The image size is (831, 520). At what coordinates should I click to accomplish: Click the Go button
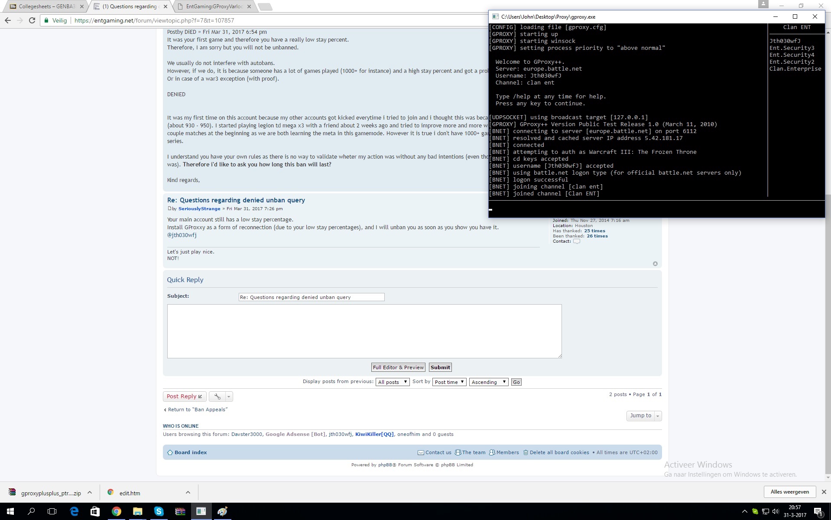[x=516, y=382]
